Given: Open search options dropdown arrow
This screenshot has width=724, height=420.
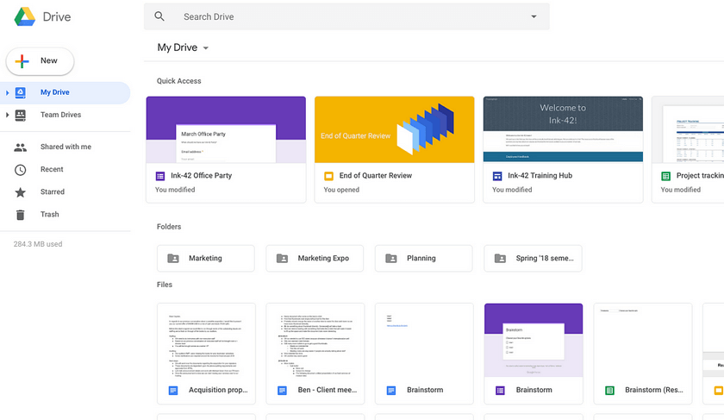Looking at the screenshot, I should 534,16.
